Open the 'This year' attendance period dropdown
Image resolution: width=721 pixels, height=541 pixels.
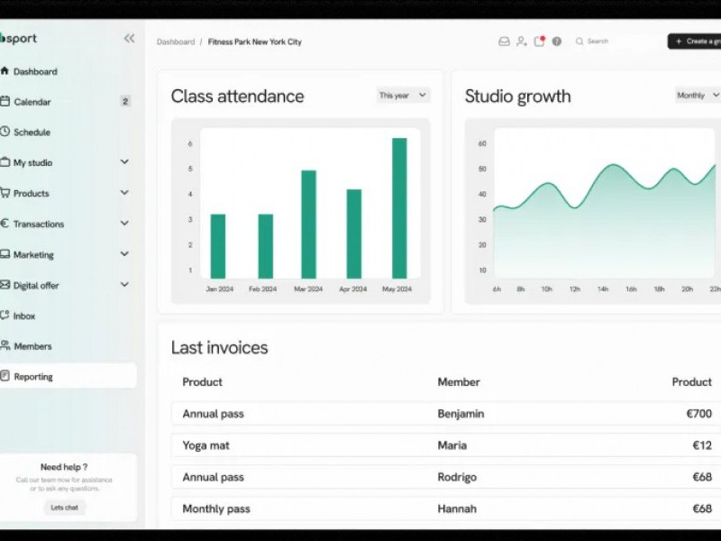click(403, 96)
